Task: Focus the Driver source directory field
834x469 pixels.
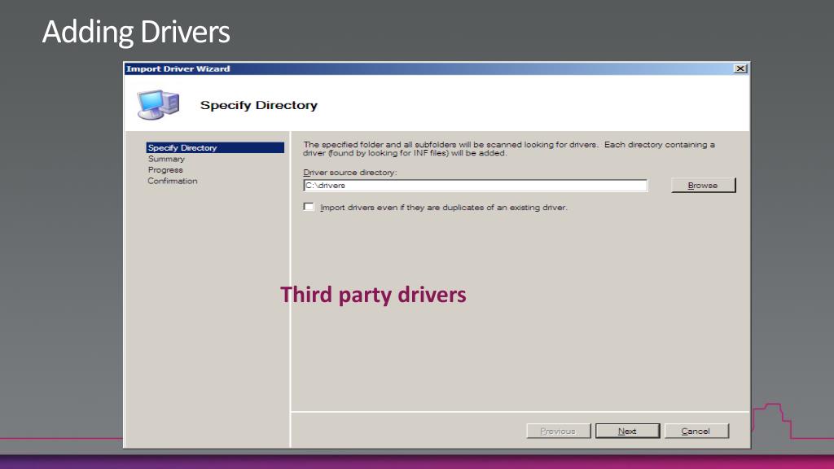Action: click(476, 185)
